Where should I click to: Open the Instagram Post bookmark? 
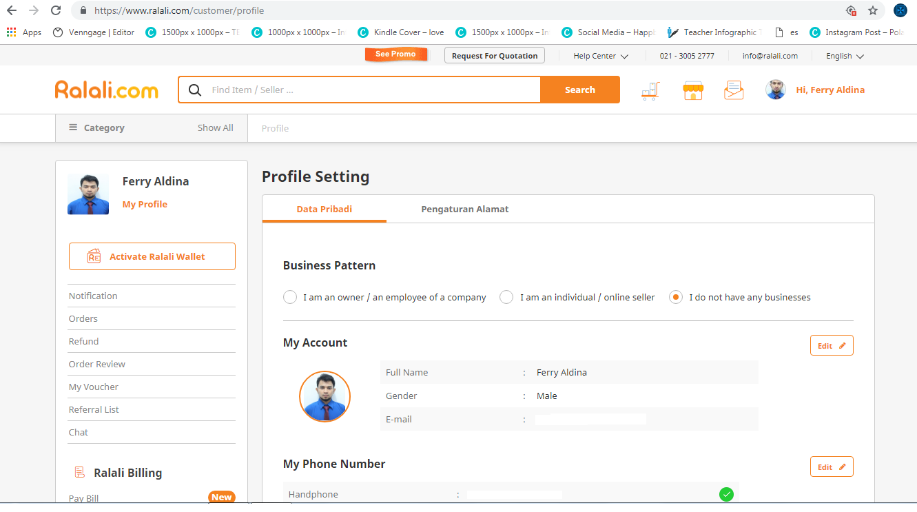coord(856,32)
